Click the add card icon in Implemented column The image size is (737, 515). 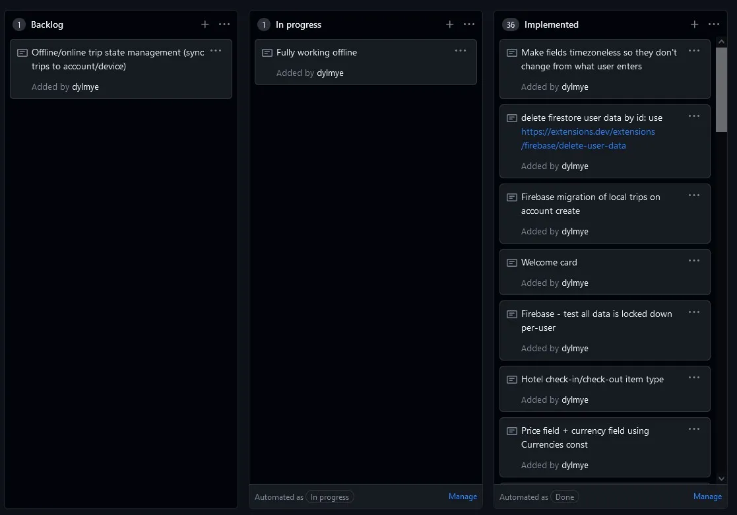[x=694, y=24]
